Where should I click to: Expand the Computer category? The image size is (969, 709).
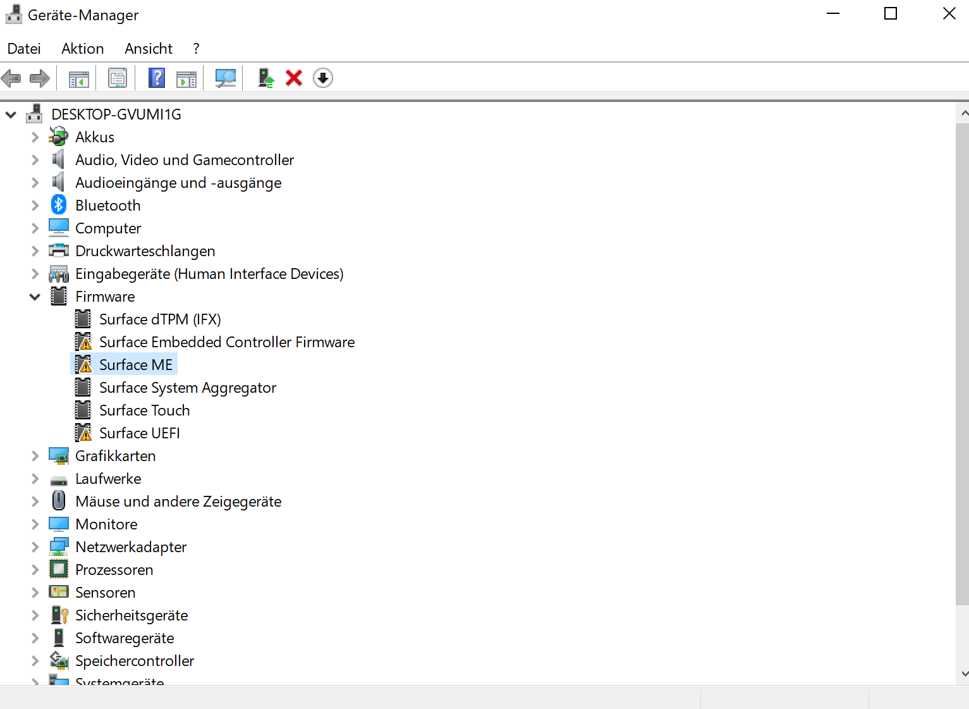click(35, 228)
